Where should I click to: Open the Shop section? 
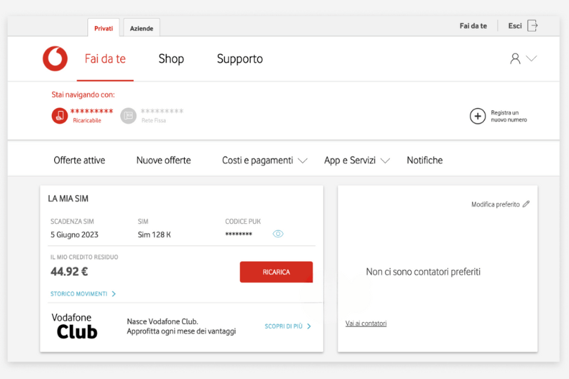(171, 59)
